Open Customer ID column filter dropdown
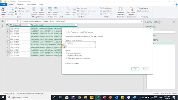This screenshot has height=100, width=178. coord(29,25)
